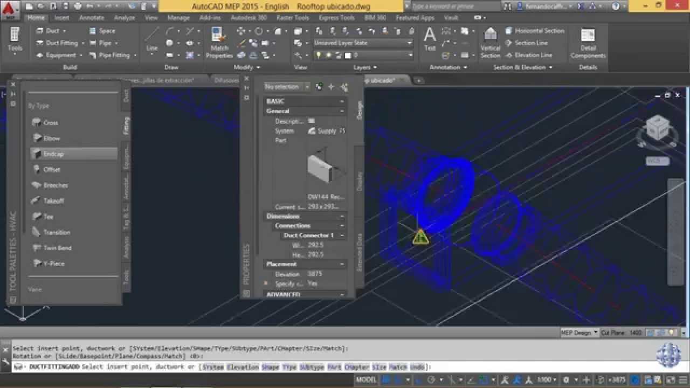Toggle Quick Select icon in Properties palette
Image resolution: width=690 pixels, height=388 pixels.
(x=344, y=87)
